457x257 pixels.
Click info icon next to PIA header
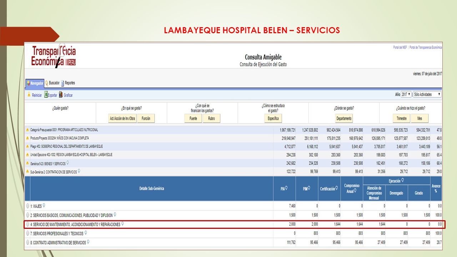(286, 188)
